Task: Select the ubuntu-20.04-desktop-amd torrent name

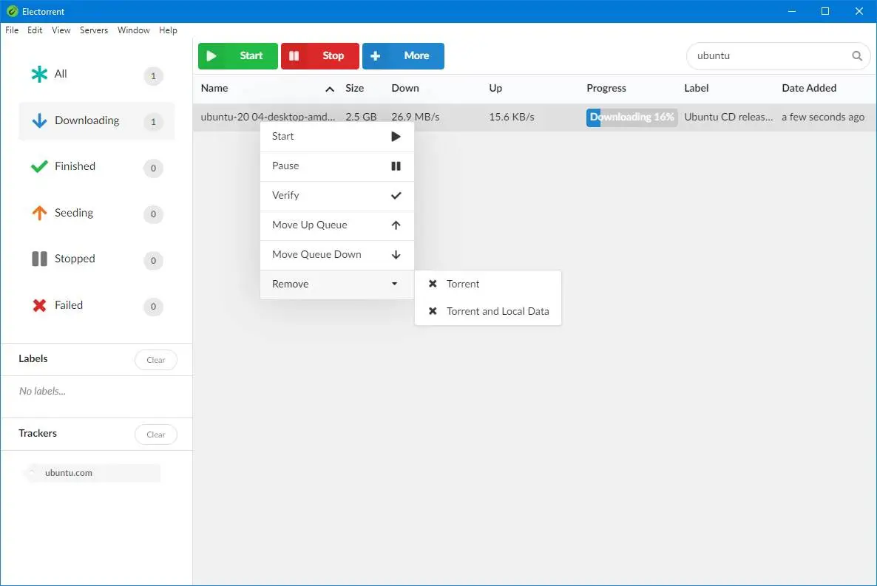Action: (x=268, y=117)
